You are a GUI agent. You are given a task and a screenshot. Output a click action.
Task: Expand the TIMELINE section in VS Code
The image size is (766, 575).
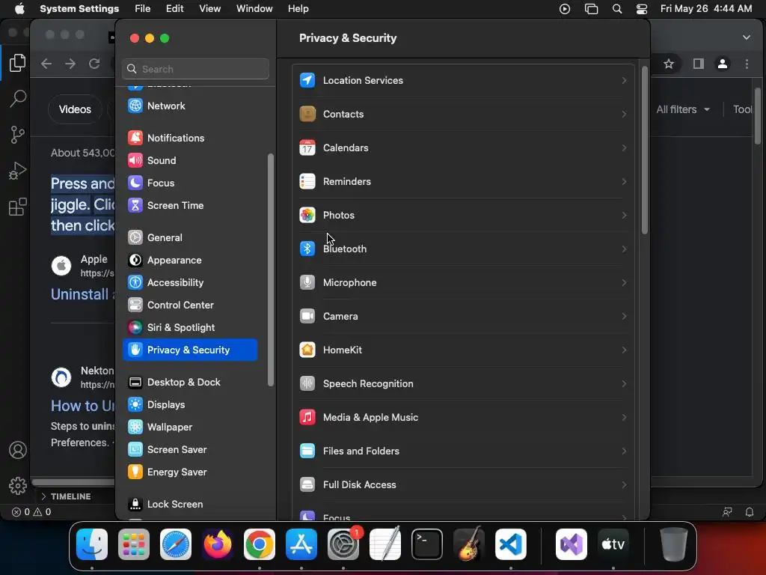point(66,496)
